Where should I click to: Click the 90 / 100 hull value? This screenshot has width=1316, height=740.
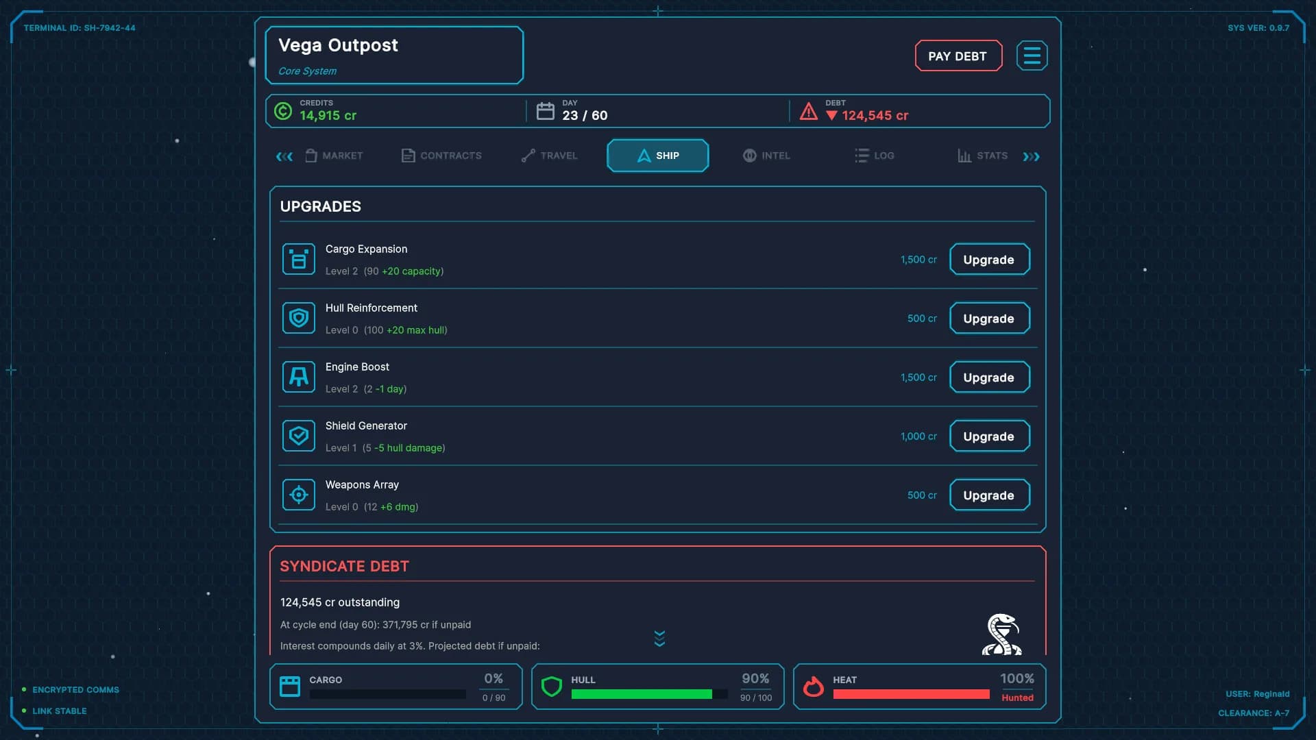pos(756,698)
